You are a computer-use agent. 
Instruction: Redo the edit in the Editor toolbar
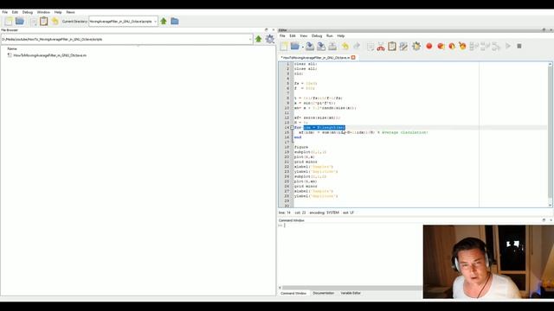click(357, 46)
